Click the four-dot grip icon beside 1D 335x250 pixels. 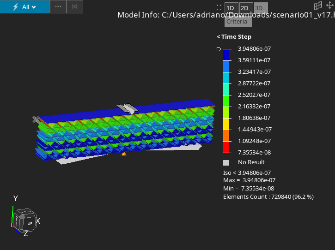coord(219,8)
